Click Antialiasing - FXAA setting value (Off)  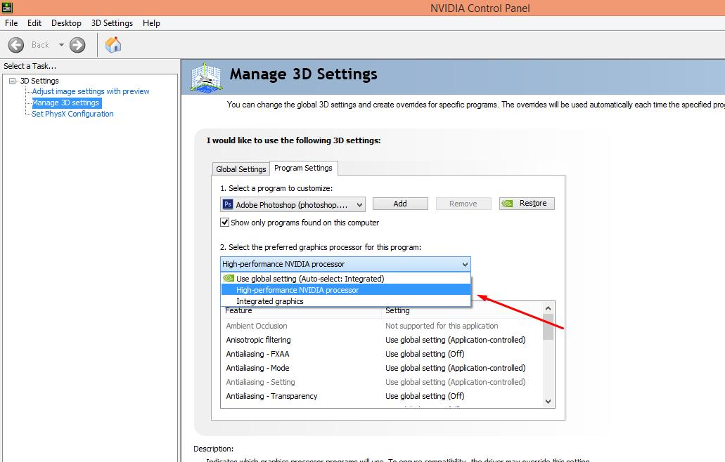(x=425, y=354)
